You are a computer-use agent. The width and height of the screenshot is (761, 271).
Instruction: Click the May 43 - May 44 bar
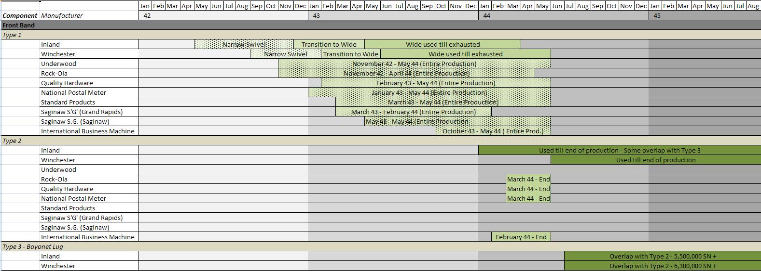[x=457, y=121]
